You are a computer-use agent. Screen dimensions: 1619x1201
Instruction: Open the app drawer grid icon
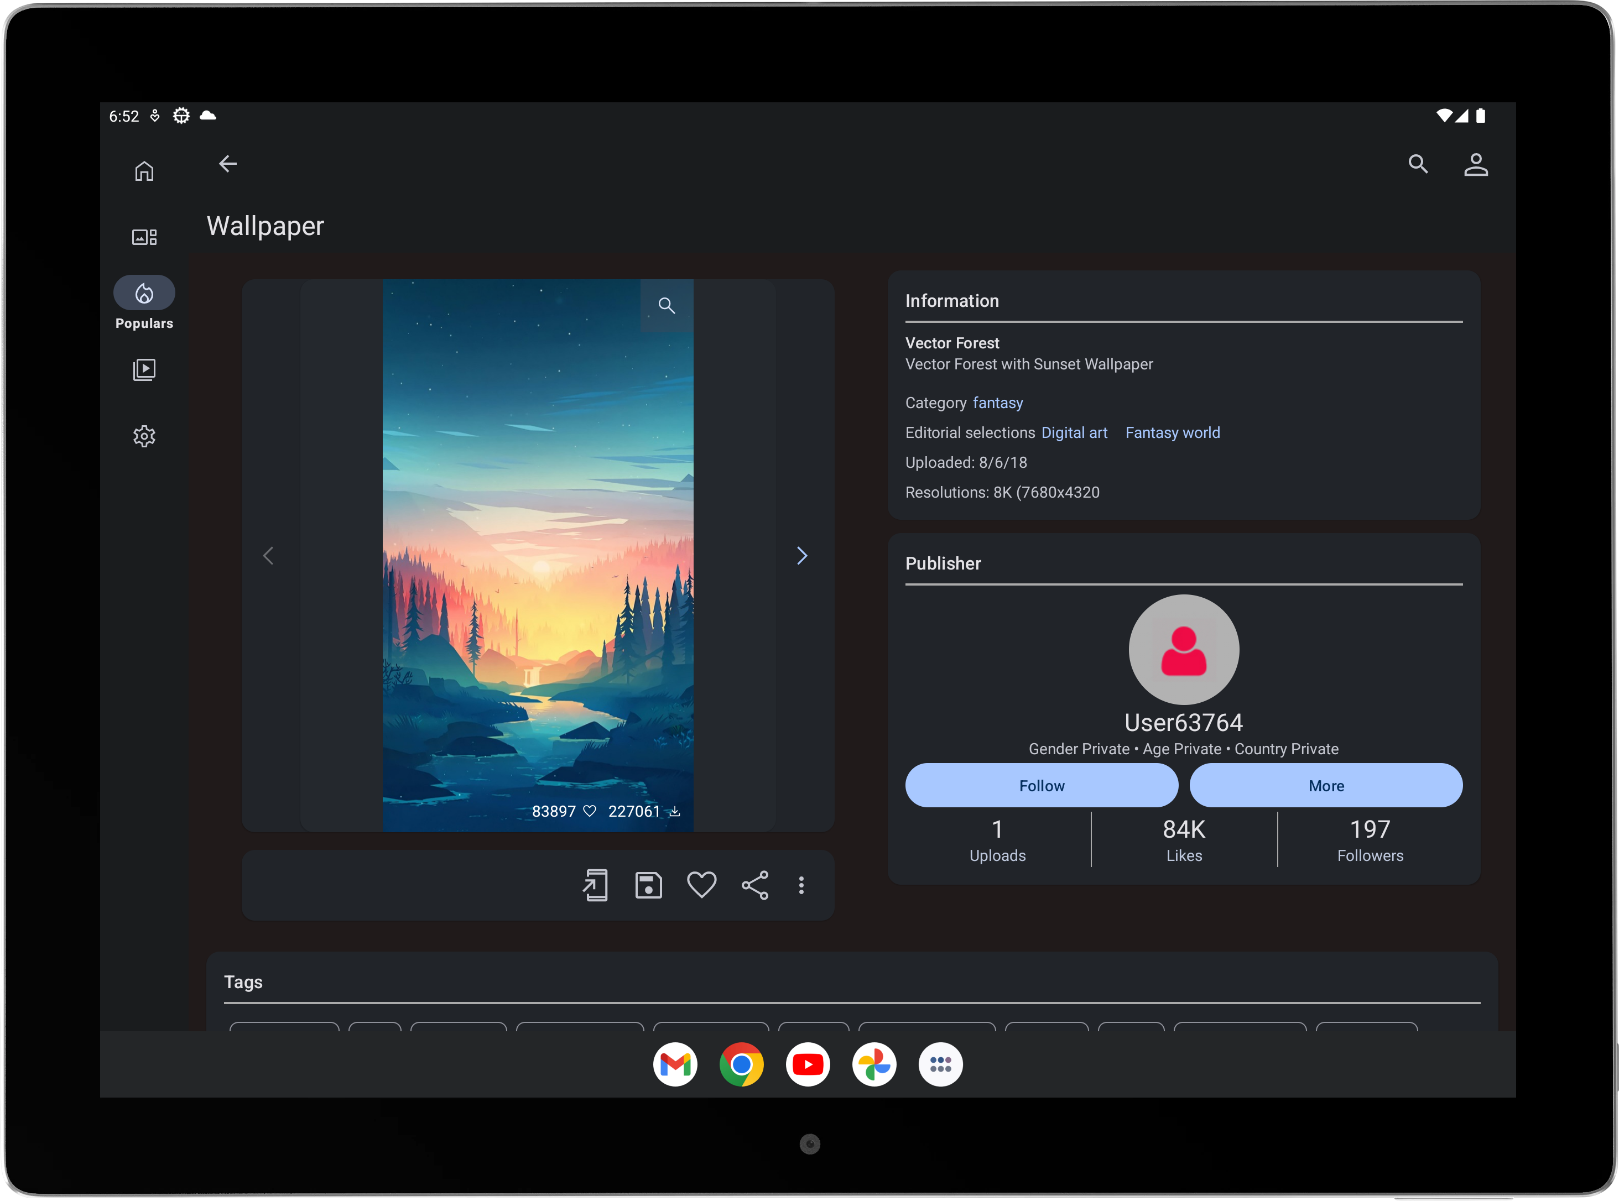[940, 1064]
